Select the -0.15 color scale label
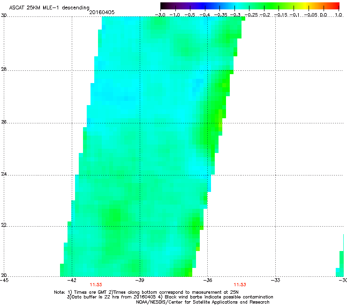The height and width of the screenshot is (305, 347). (x=281, y=15)
